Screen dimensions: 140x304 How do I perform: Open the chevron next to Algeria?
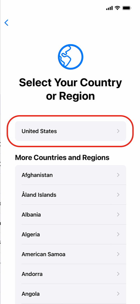pos(118,234)
